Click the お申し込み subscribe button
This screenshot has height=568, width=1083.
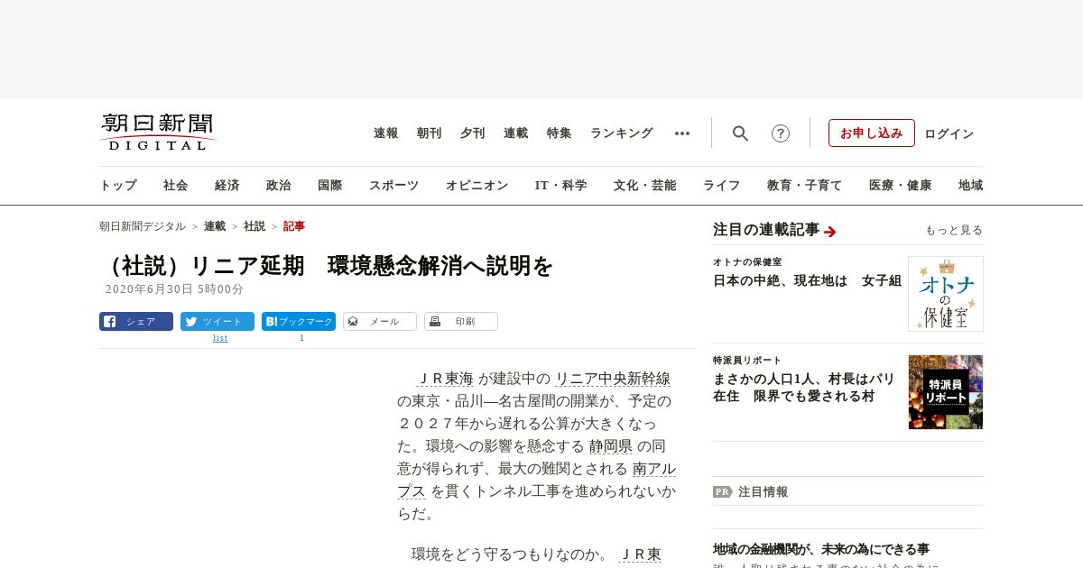pyautogui.click(x=872, y=133)
